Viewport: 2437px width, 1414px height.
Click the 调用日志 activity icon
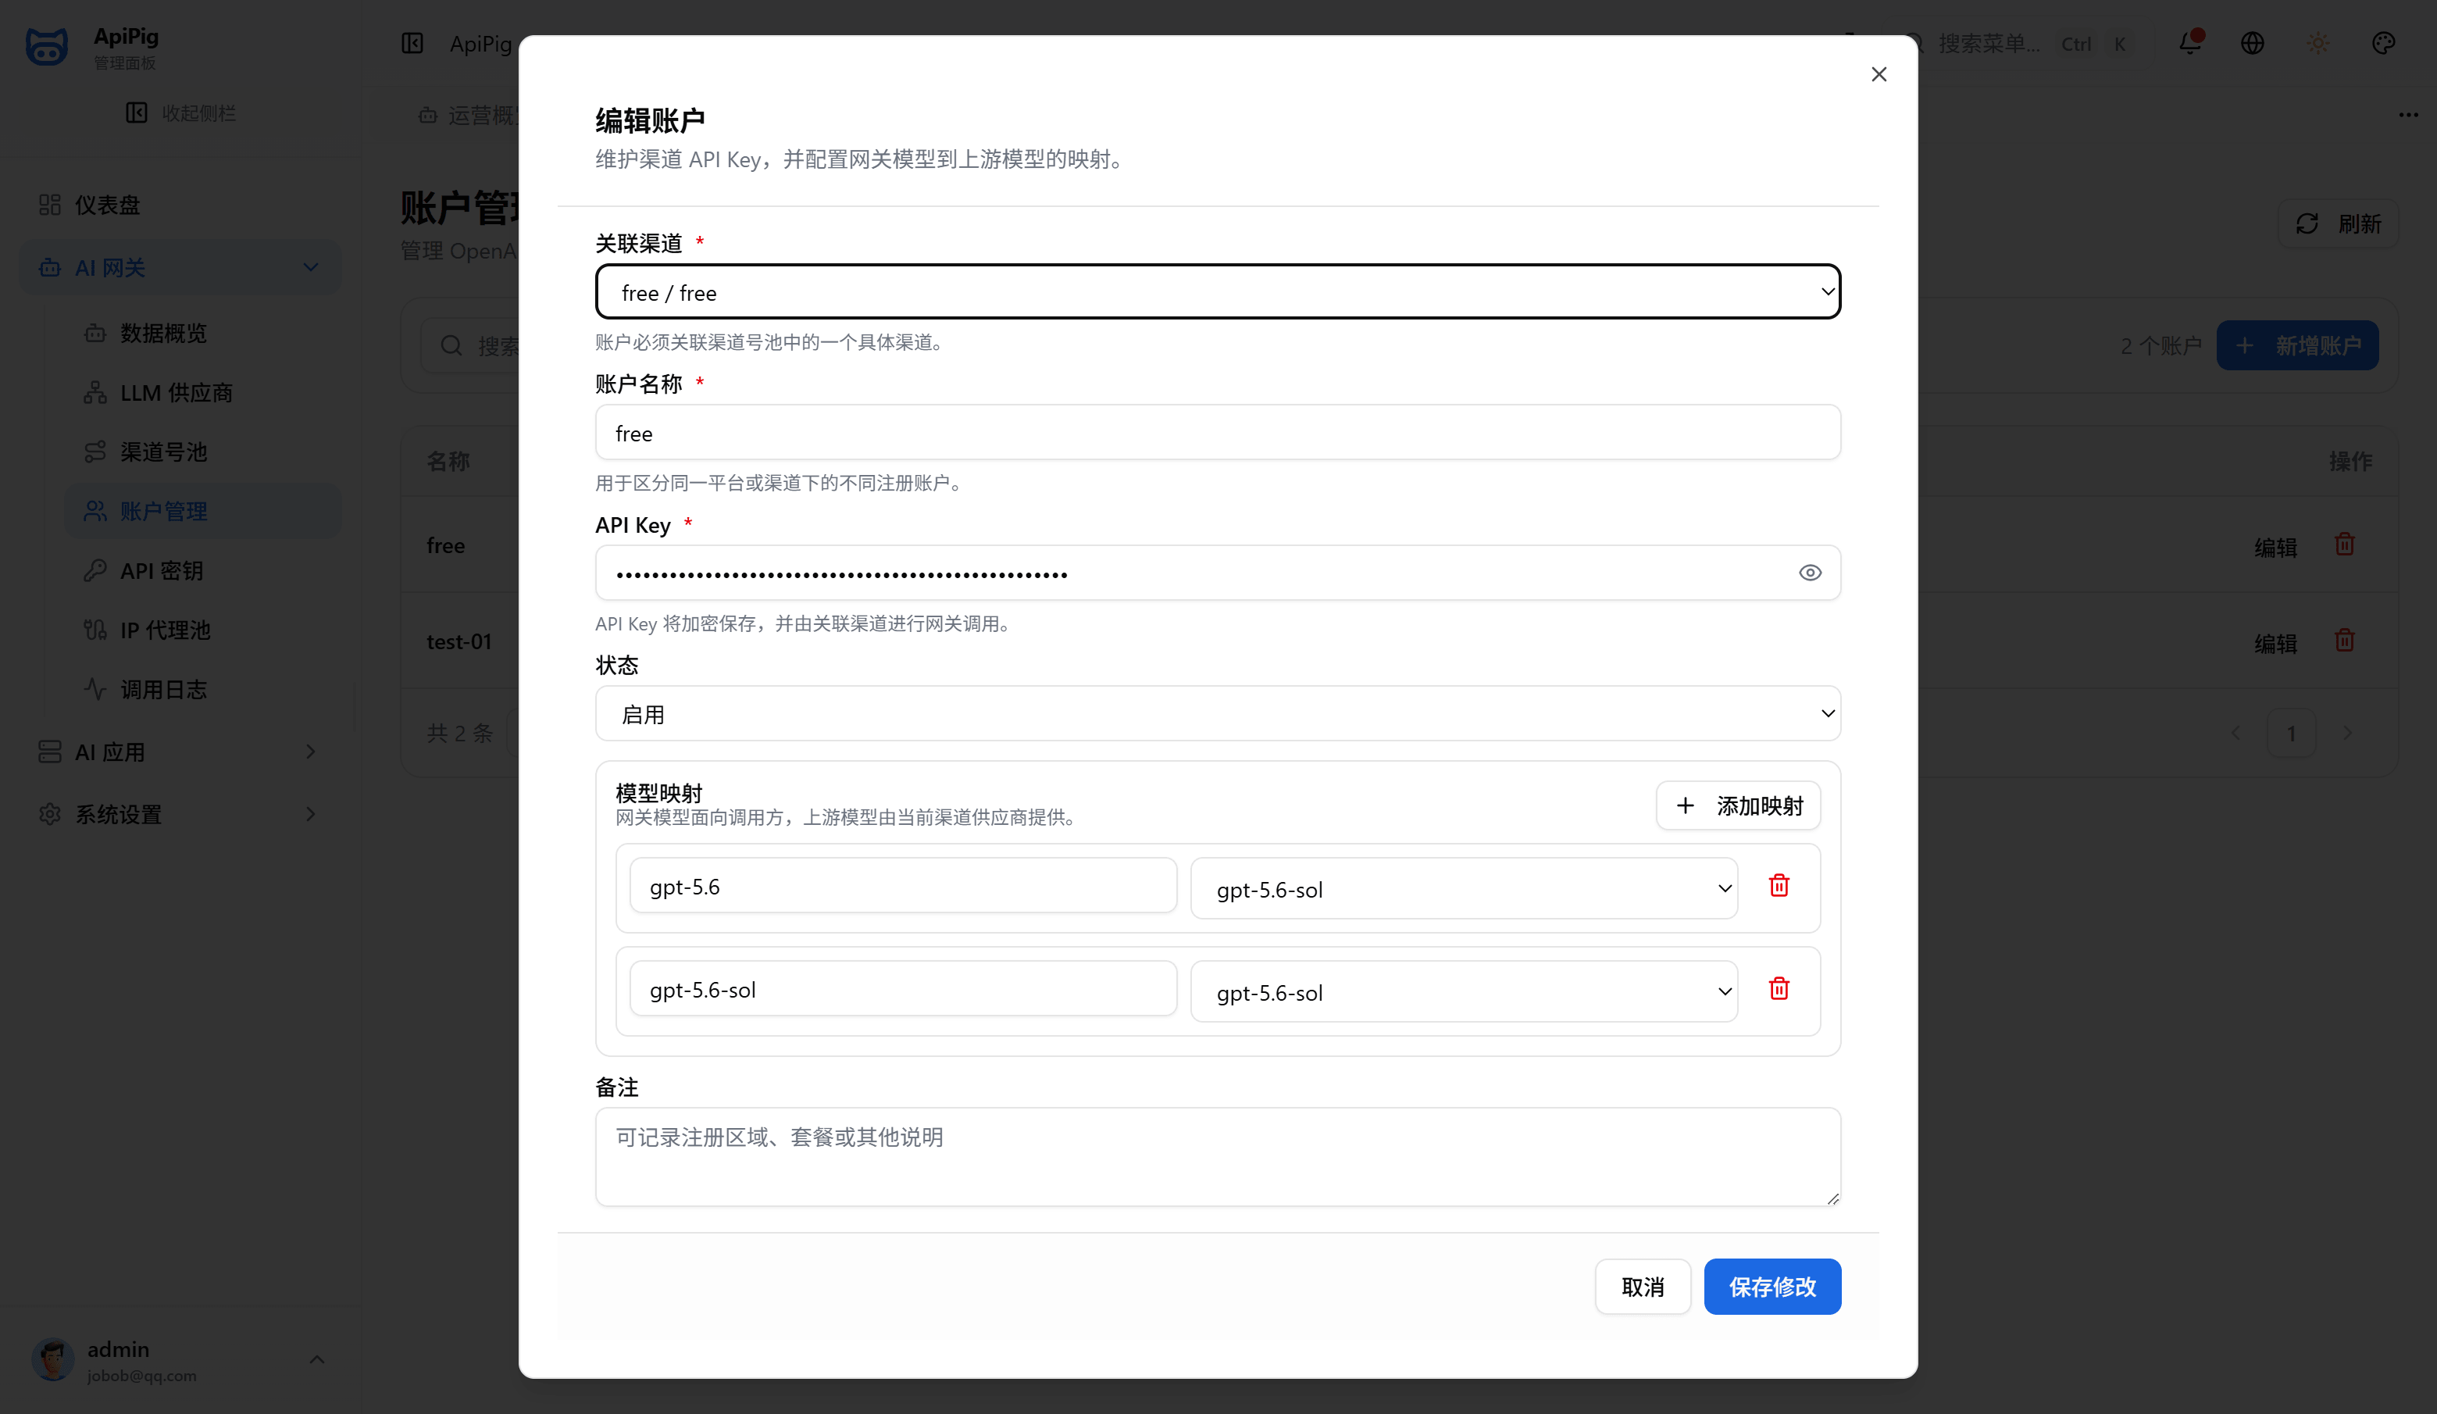tap(95, 690)
